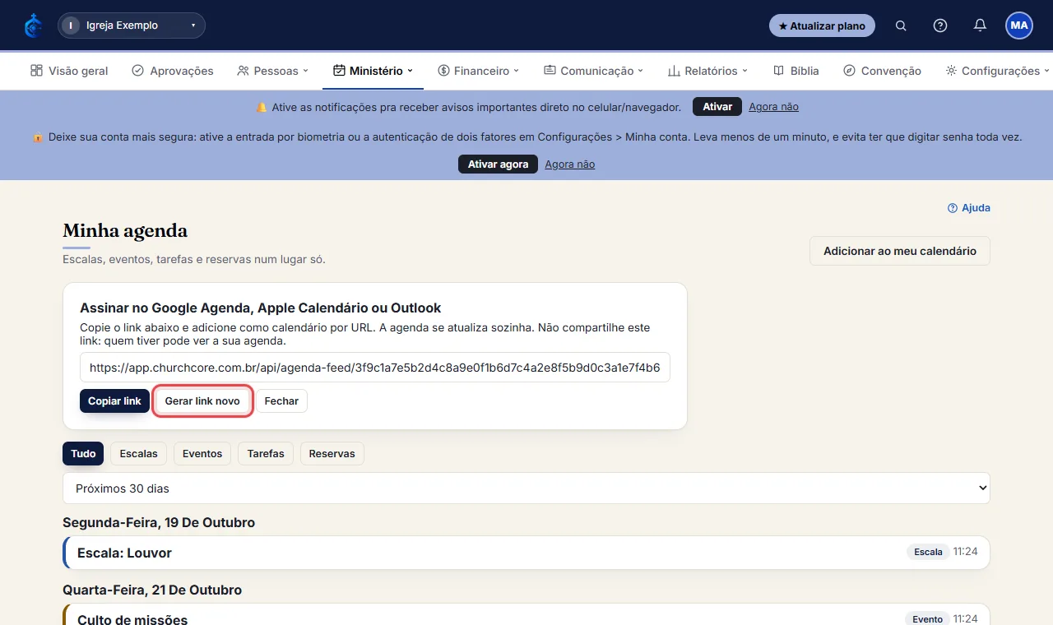This screenshot has width=1053, height=625.
Task: Expand the Pessoas menu
Action: [272, 71]
